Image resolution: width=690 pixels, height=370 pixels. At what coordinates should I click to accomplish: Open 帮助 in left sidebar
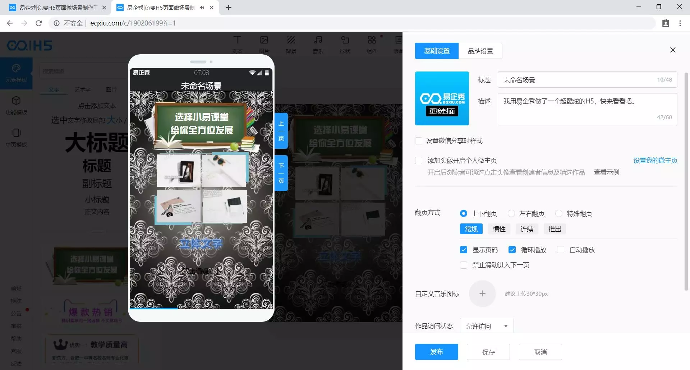(16, 338)
